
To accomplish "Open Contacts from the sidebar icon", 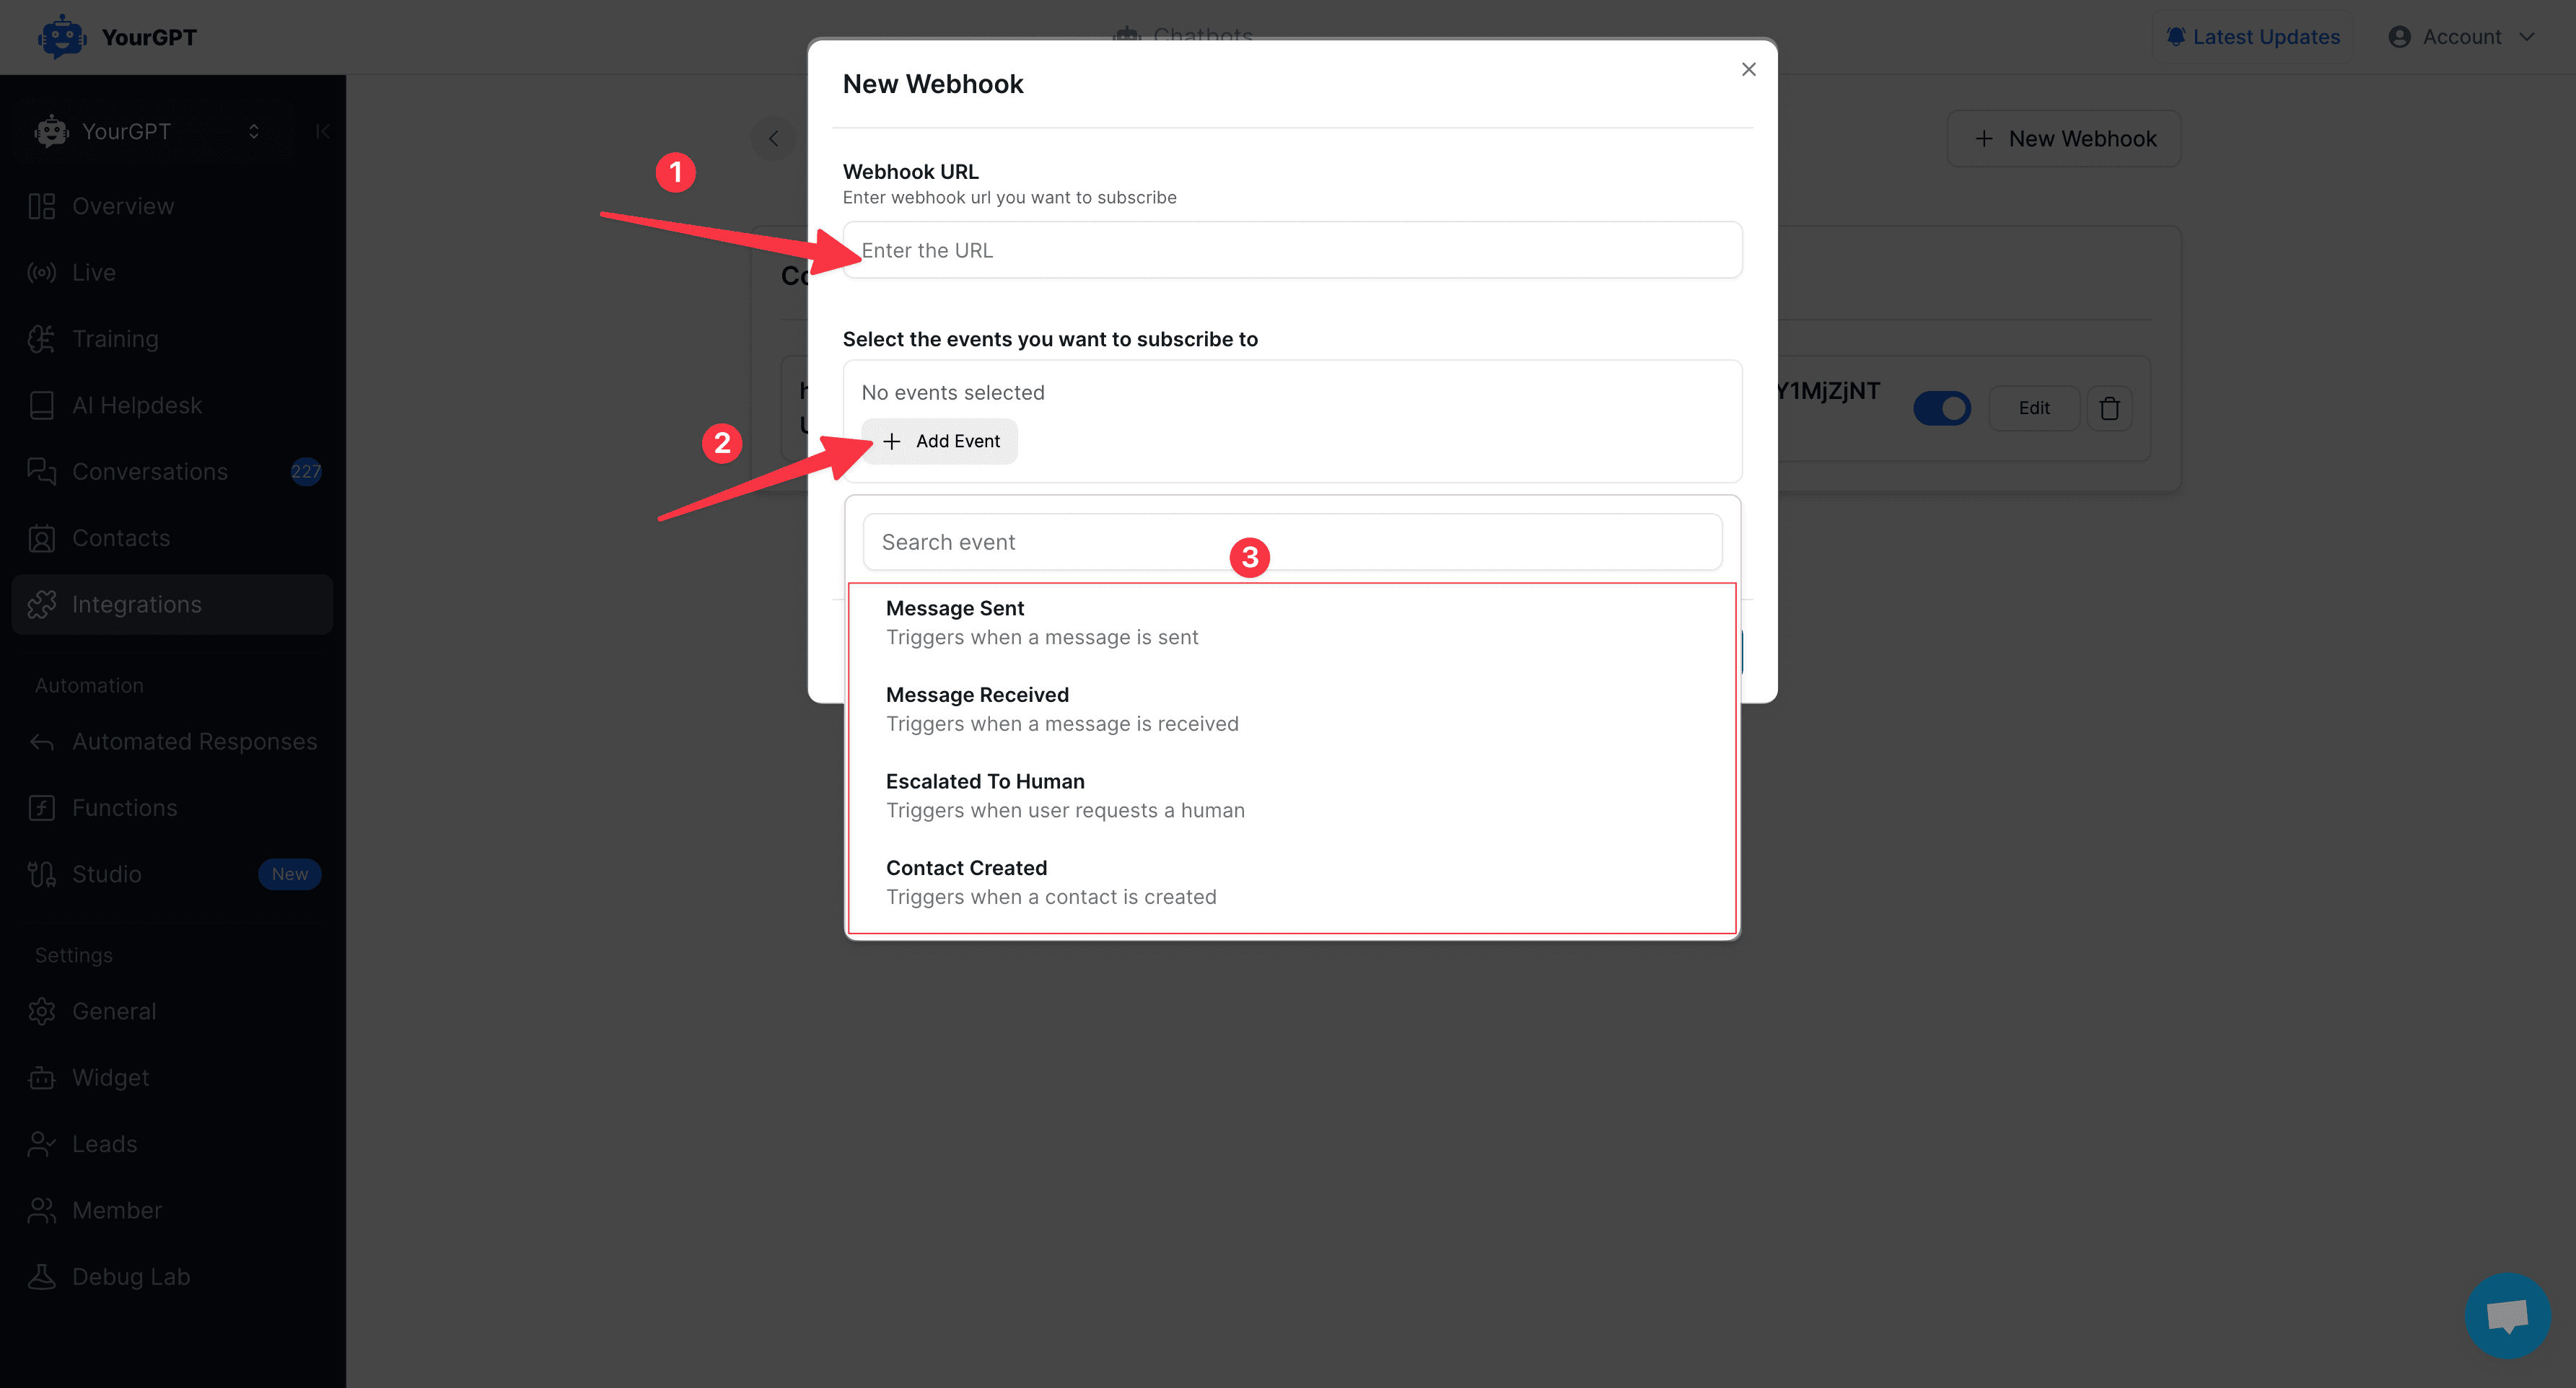I will point(41,538).
